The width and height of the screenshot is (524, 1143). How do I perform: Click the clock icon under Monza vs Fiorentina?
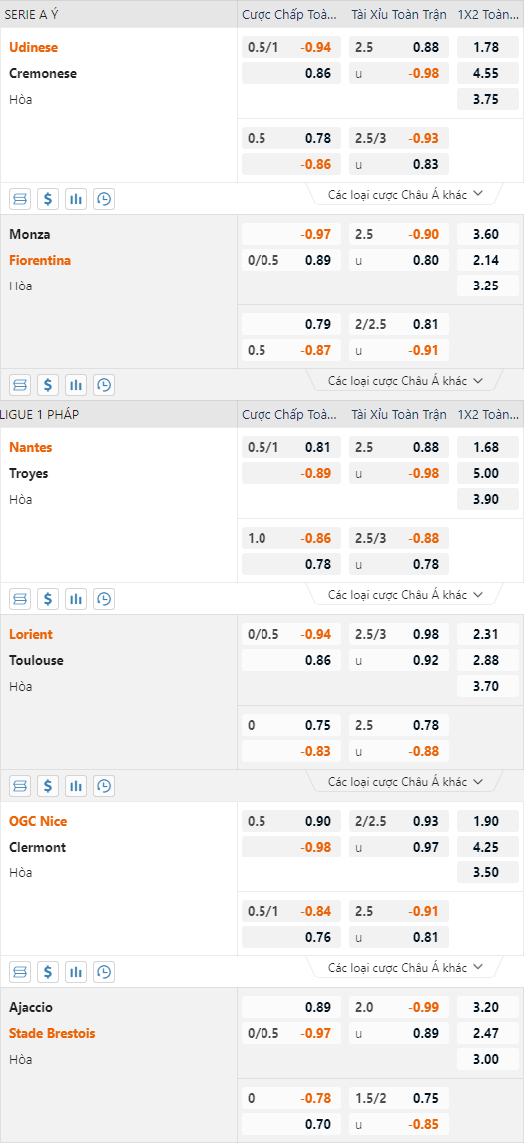click(104, 385)
